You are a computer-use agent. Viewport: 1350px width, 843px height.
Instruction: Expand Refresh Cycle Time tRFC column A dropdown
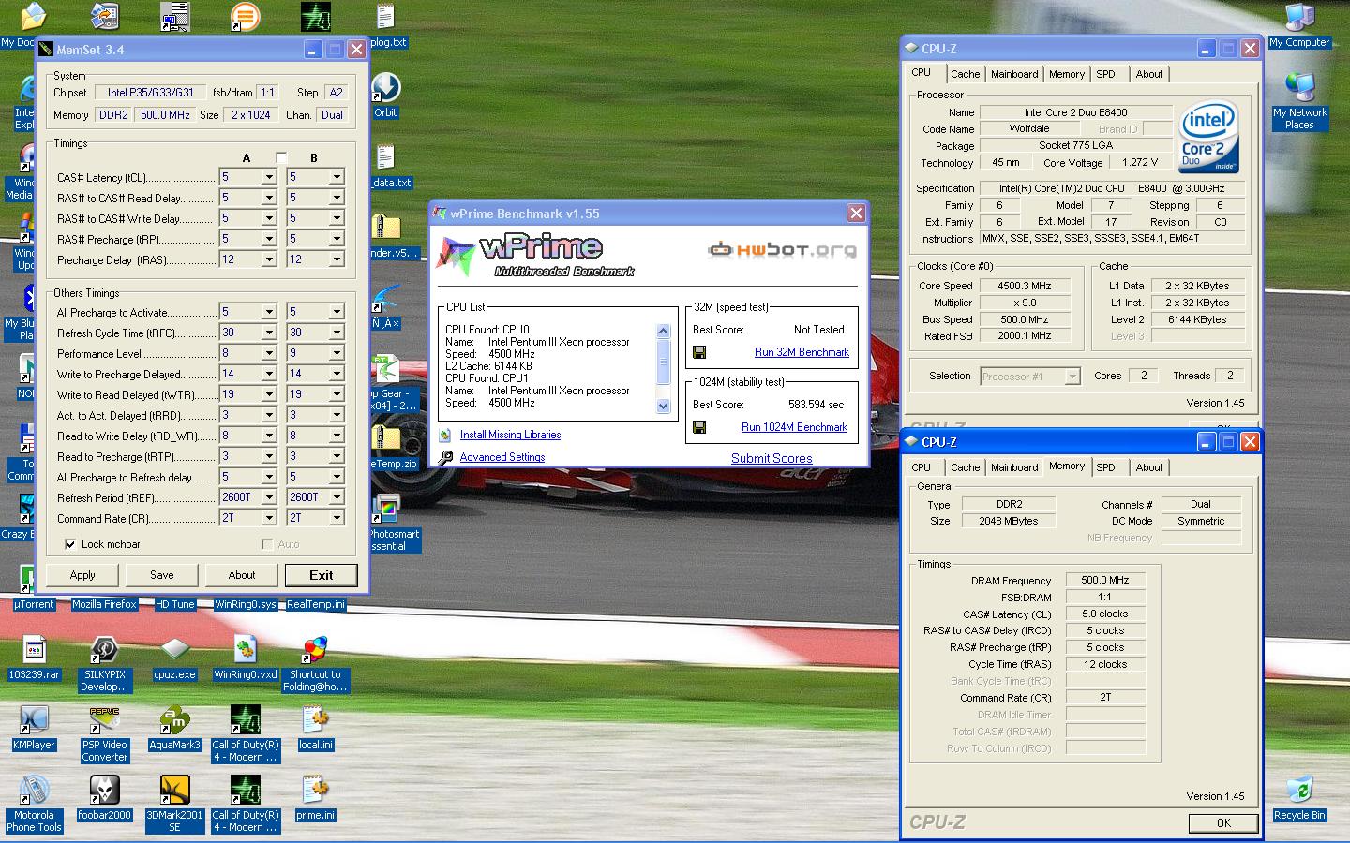[x=269, y=333]
